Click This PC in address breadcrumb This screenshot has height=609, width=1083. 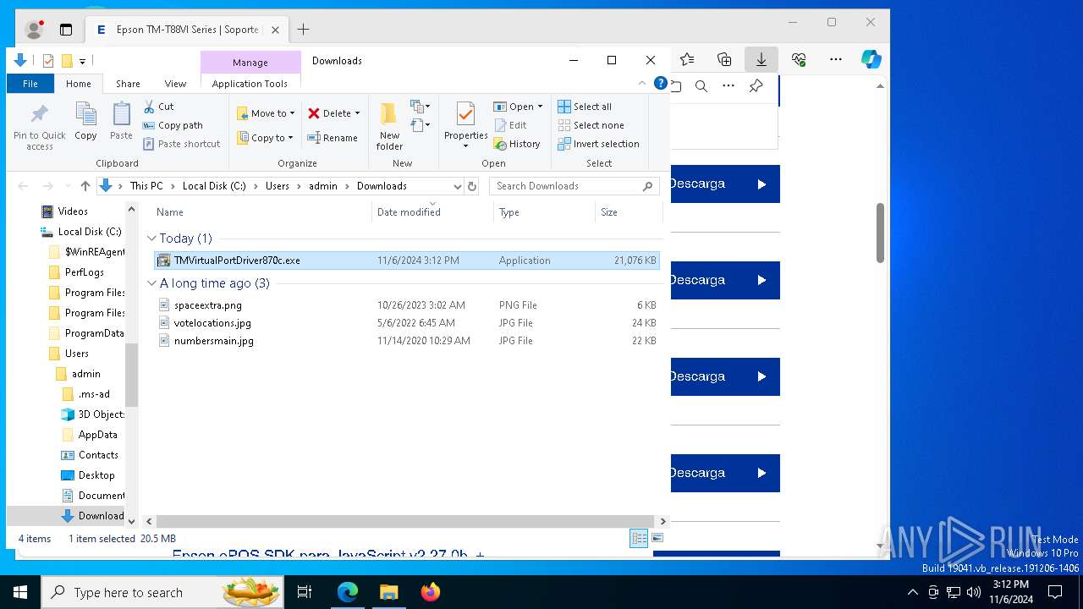tap(146, 186)
